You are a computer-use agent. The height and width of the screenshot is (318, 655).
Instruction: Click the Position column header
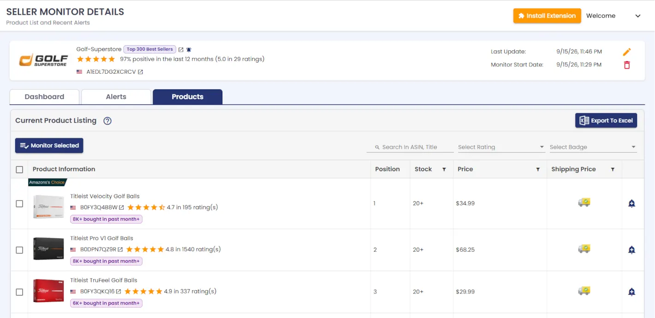(x=387, y=169)
